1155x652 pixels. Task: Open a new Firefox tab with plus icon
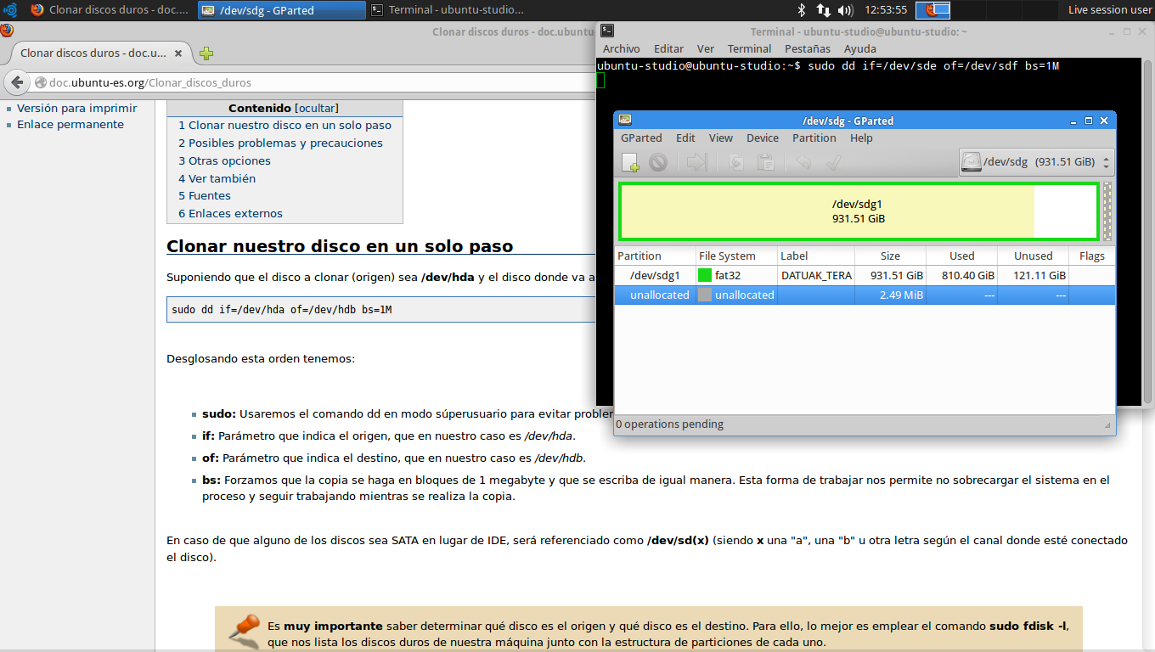pos(206,53)
